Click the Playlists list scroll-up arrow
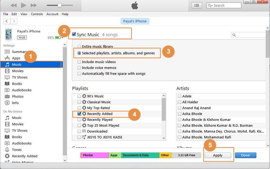The height and width of the screenshot is (169, 270). 164,96
